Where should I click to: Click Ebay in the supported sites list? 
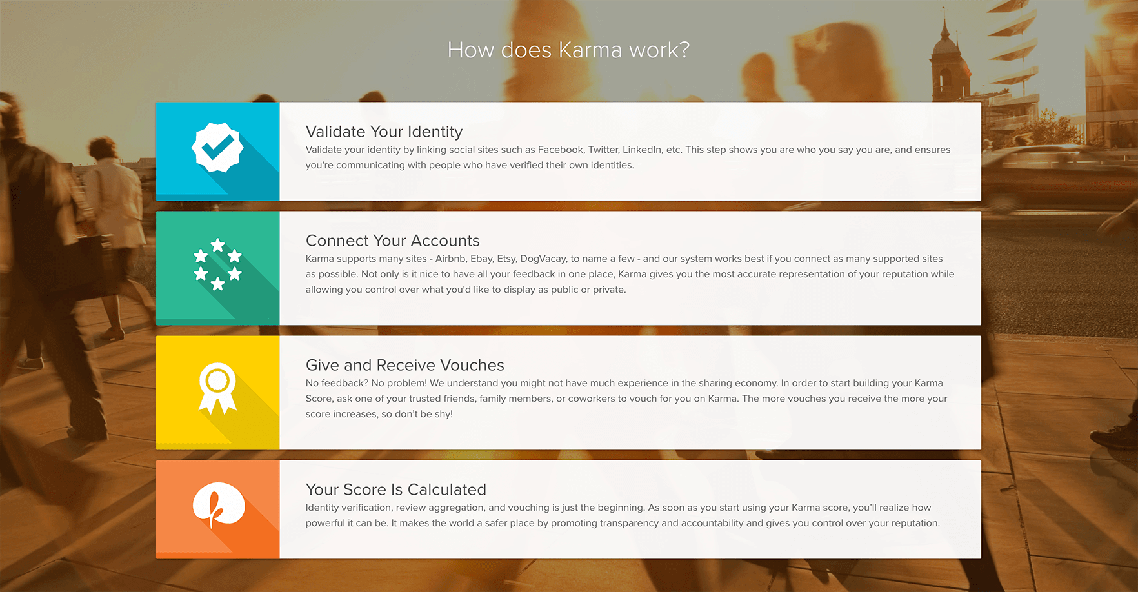point(481,259)
